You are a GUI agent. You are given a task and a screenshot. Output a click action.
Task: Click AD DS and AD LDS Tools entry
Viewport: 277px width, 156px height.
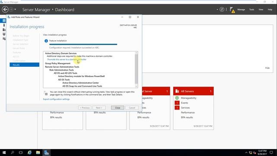[x=65, y=73]
